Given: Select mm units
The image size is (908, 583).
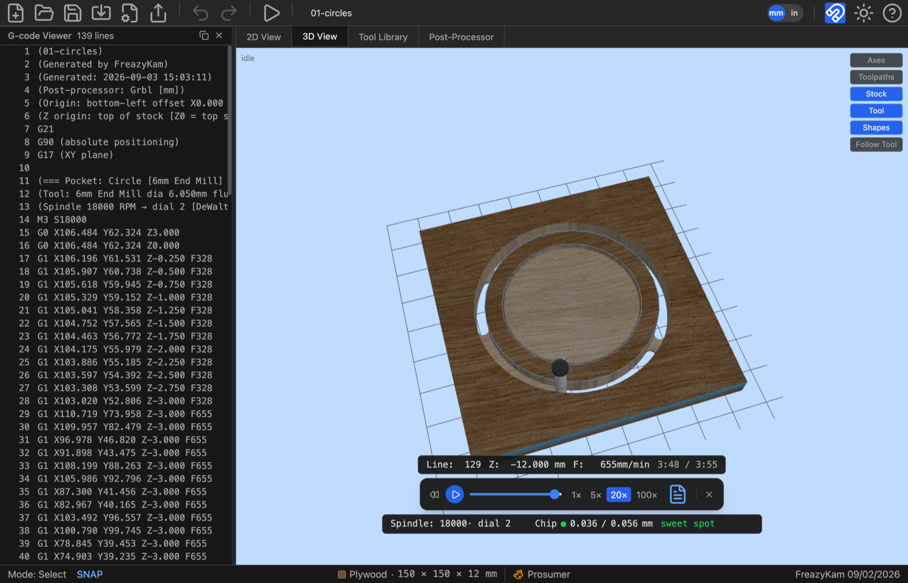Looking at the screenshot, I should click(x=776, y=12).
